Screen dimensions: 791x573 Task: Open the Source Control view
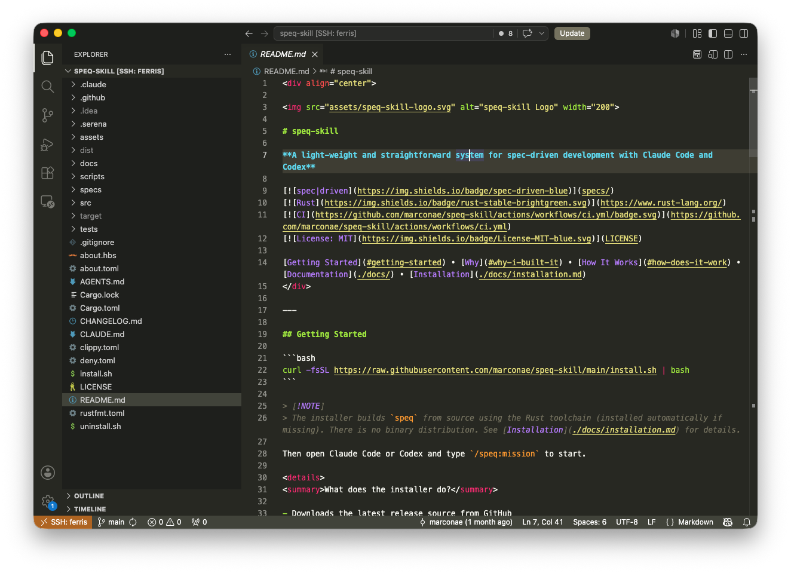(48, 115)
